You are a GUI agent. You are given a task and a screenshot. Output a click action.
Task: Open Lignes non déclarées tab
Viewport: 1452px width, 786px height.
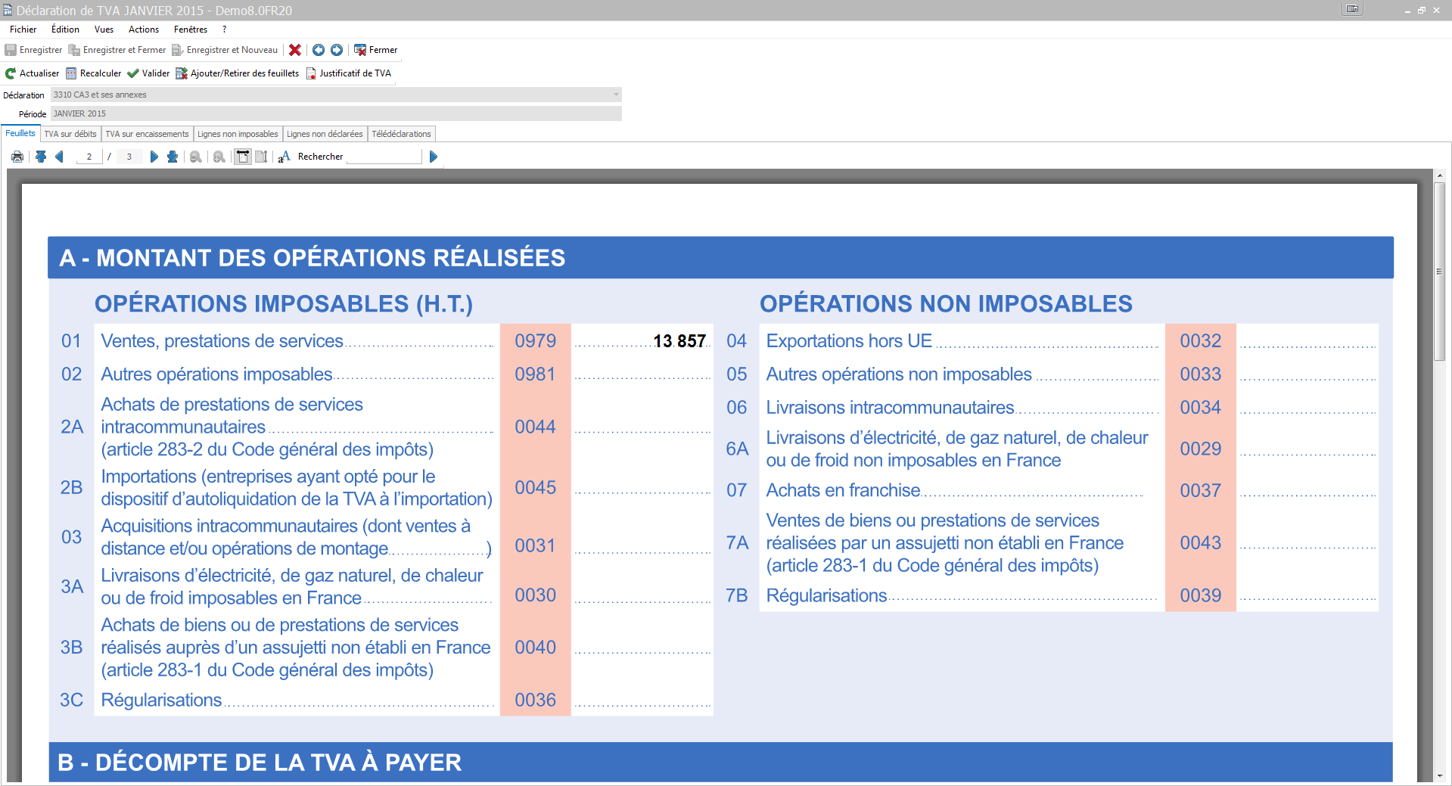(325, 134)
